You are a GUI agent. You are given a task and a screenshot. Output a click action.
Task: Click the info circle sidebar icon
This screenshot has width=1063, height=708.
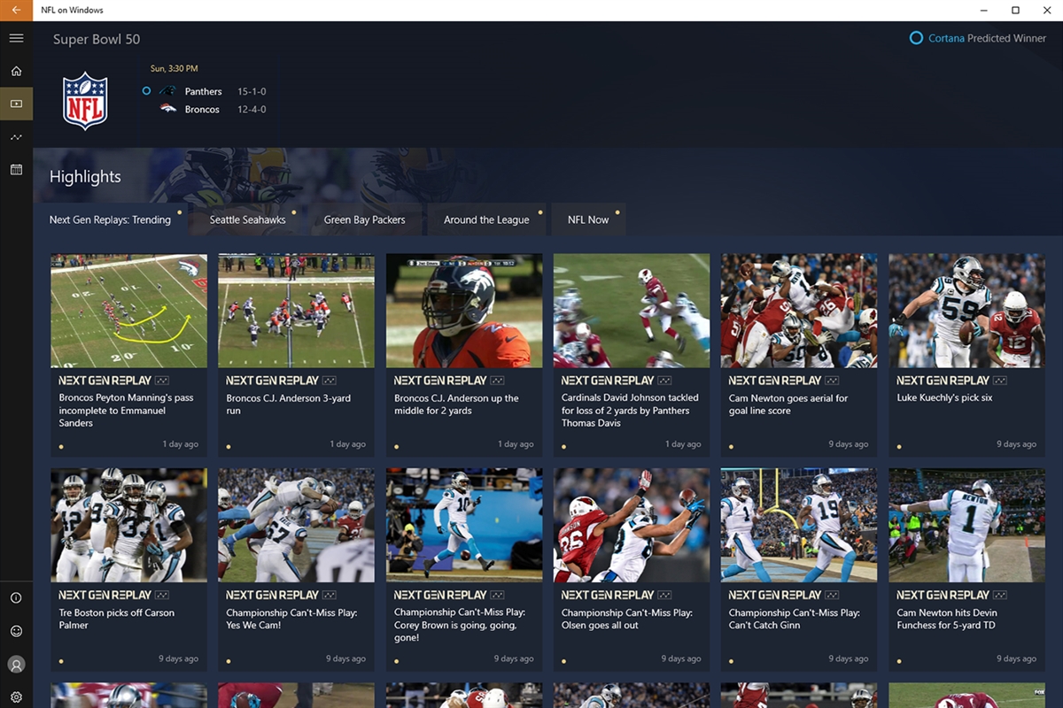pos(16,598)
